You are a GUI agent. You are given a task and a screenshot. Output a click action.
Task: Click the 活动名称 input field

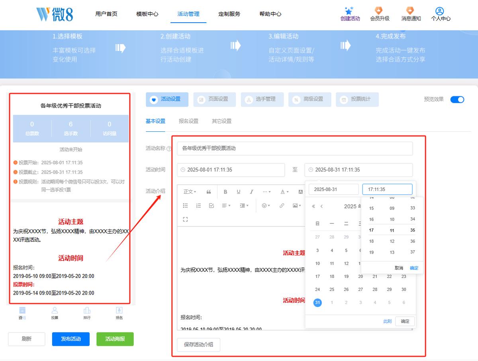click(x=295, y=148)
